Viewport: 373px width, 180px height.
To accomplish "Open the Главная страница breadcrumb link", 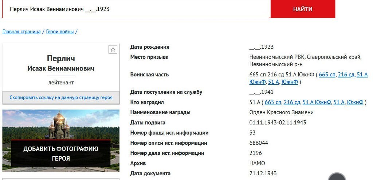I will click(21, 32).
